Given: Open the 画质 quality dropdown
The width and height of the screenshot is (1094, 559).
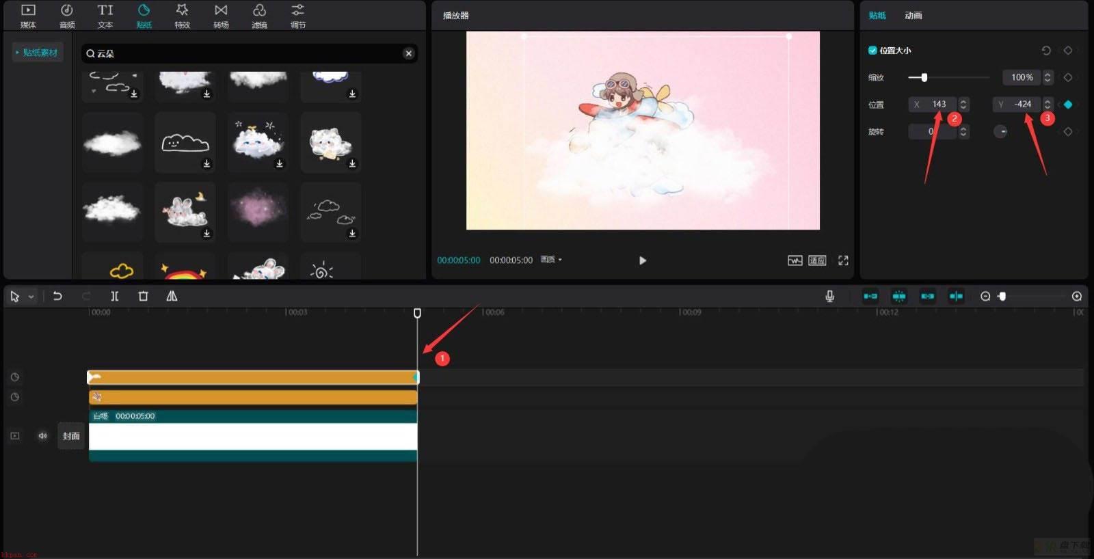Looking at the screenshot, I should pyautogui.click(x=551, y=260).
